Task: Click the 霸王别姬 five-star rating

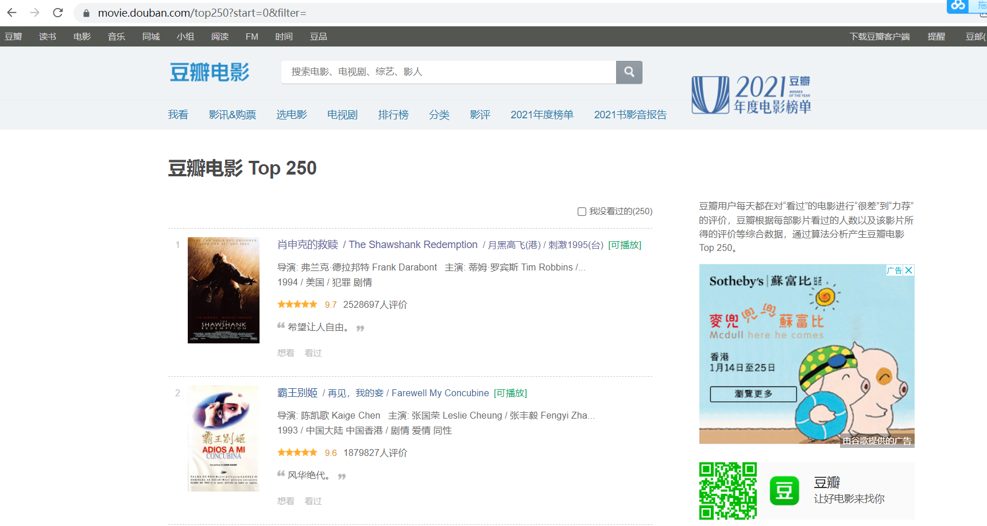Action: tap(297, 452)
